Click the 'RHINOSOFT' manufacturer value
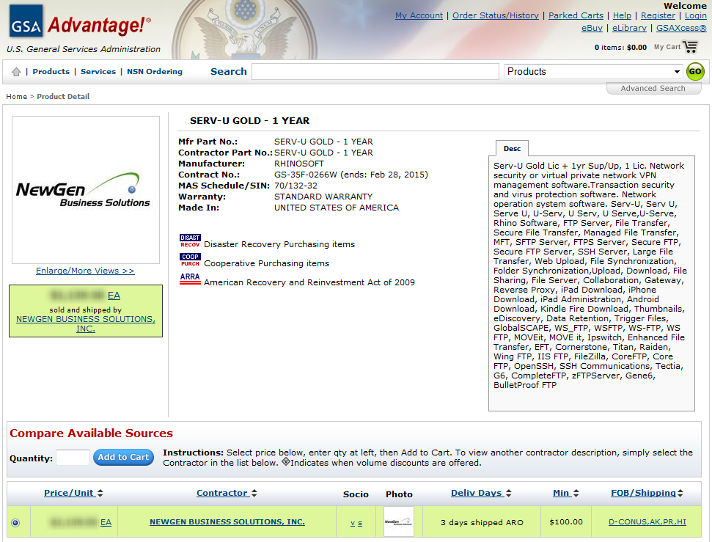The image size is (712, 542). click(299, 164)
